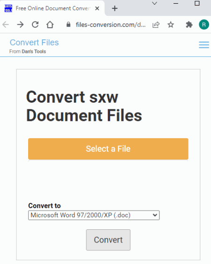Viewport: 211px width, 264px height.
Task: Click the share page icon
Action: (x=156, y=25)
